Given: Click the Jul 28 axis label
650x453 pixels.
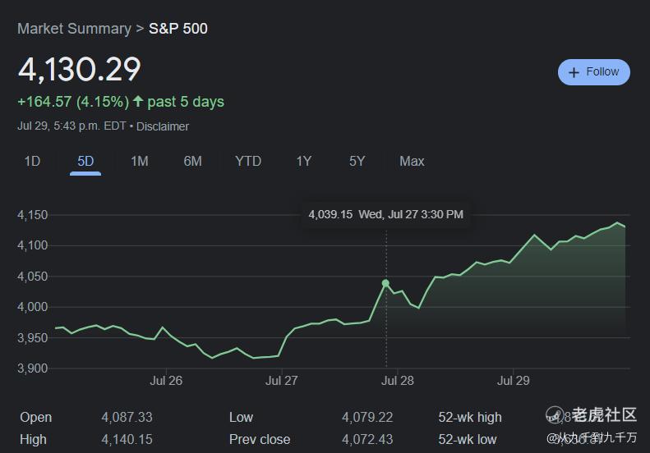Looking at the screenshot, I should click(x=398, y=381).
